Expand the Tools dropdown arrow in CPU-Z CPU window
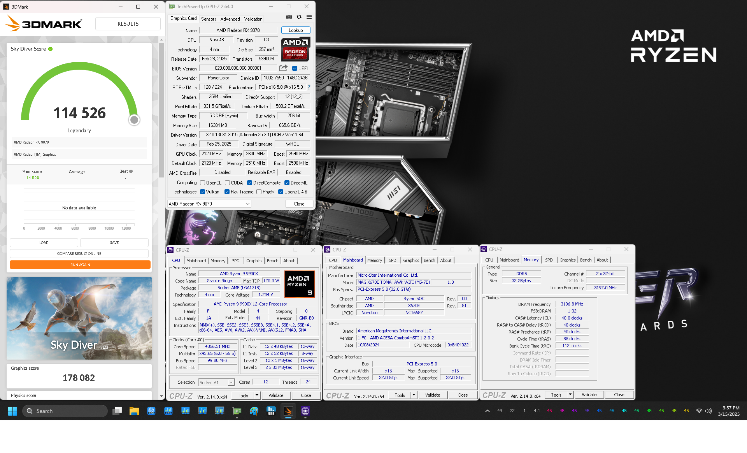Image resolution: width=747 pixels, height=453 pixels. click(257, 395)
